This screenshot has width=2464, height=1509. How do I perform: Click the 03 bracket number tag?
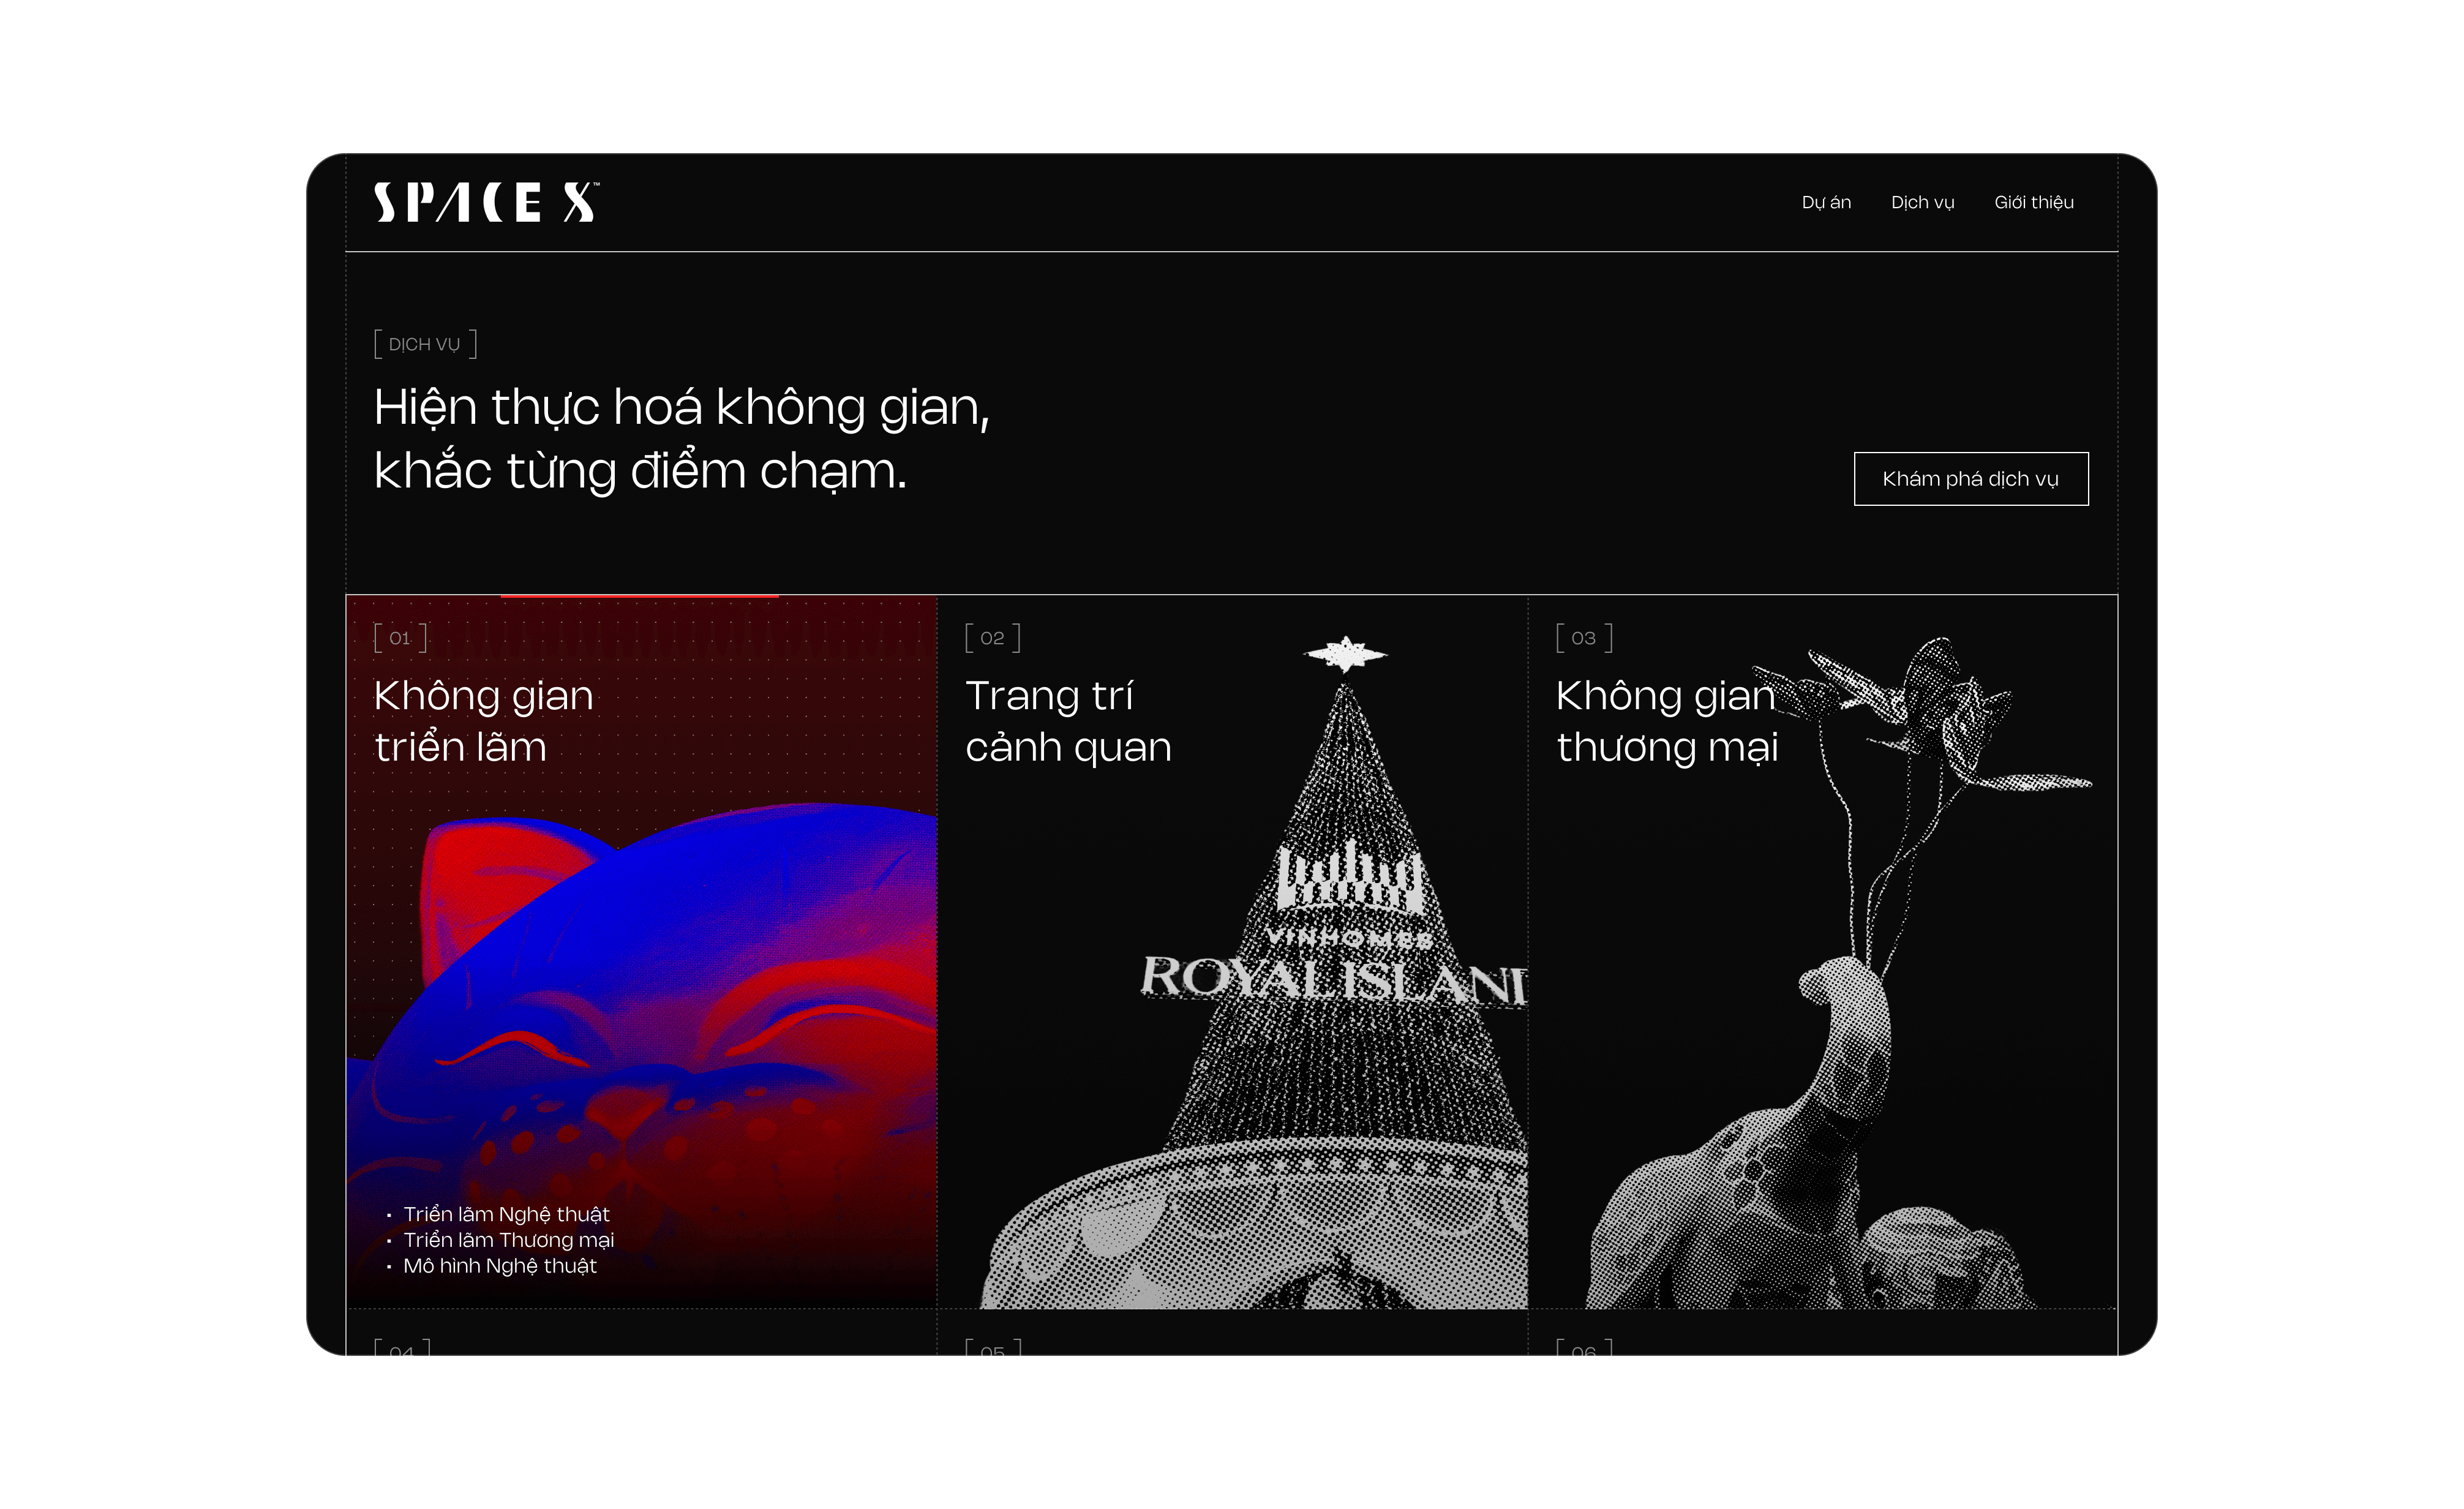click(x=1584, y=638)
